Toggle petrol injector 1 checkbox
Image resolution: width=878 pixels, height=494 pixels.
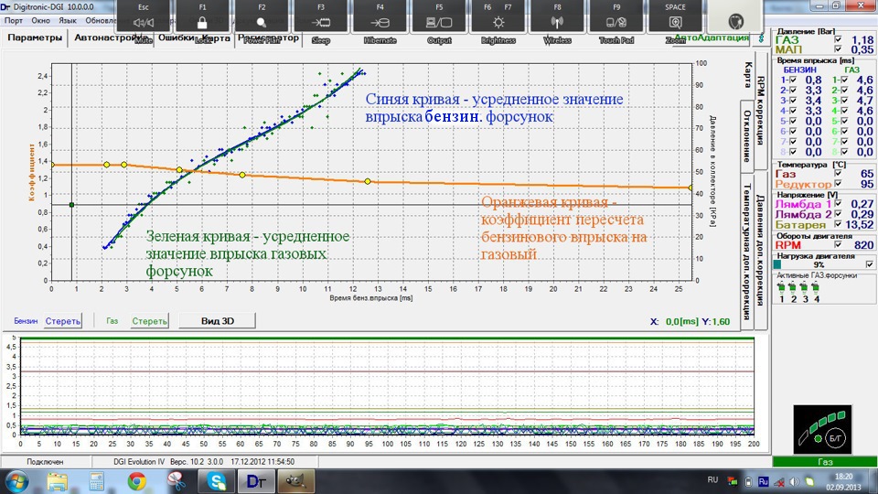click(x=793, y=81)
